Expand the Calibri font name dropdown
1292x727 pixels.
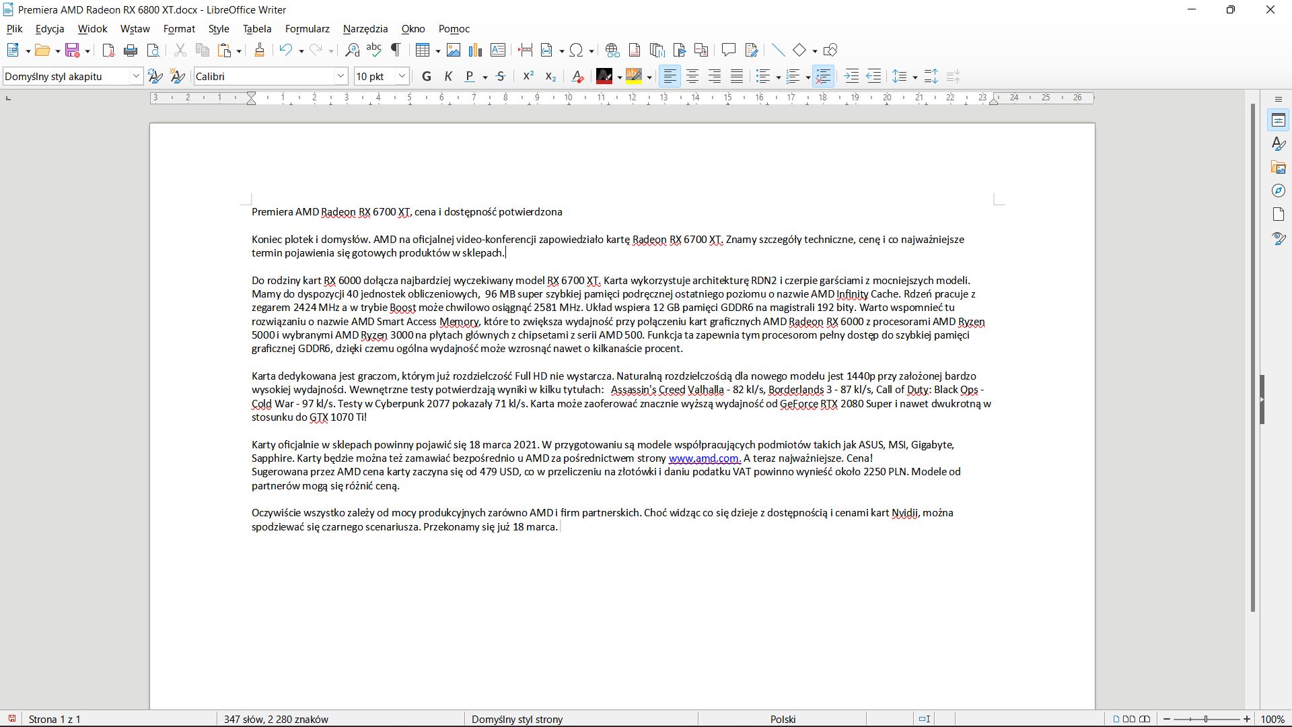point(340,77)
